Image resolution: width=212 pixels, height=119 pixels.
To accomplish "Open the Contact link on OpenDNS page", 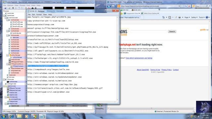I will point(176,70).
